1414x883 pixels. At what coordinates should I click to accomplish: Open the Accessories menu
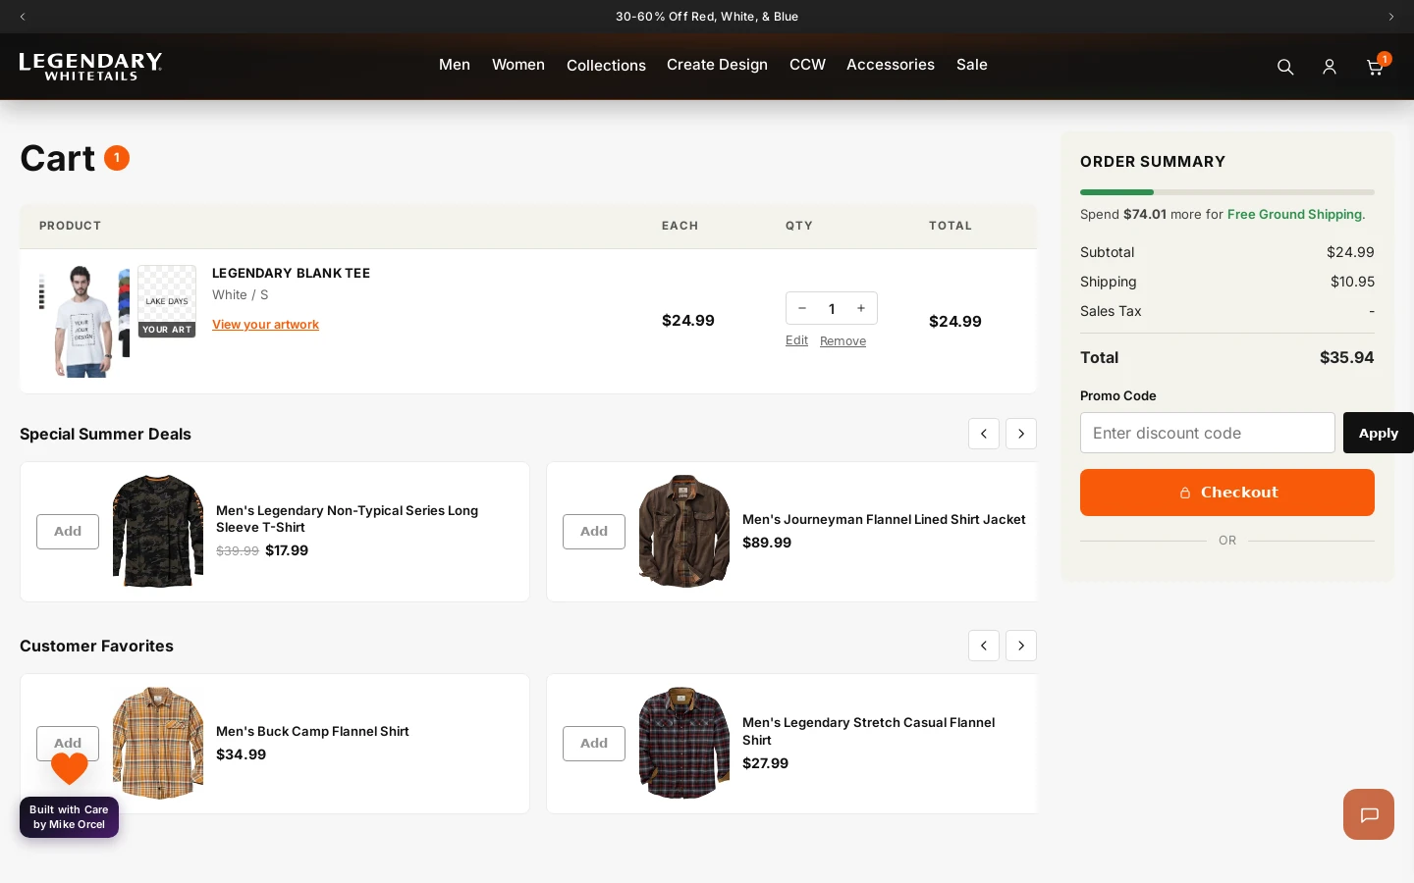[x=891, y=65]
